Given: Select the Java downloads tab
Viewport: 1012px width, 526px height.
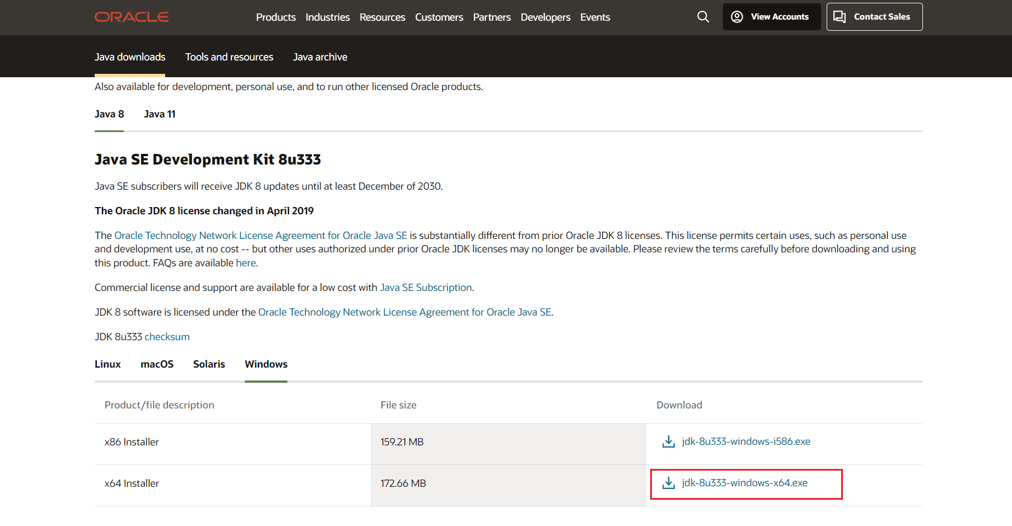Looking at the screenshot, I should click(x=130, y=57).
